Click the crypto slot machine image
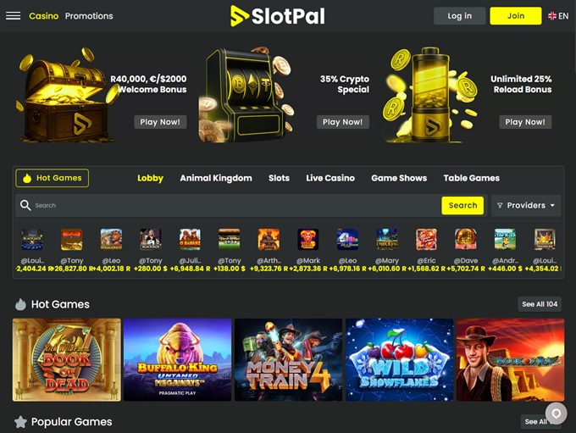Image resolution: width=576 pixels, height=433 pixels. 246,95
